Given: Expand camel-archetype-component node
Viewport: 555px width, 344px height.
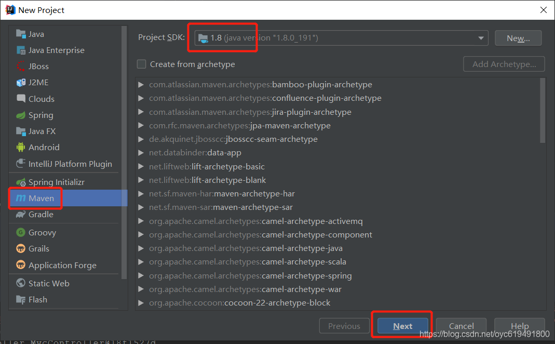Looking at the screenshot, I should [x=141, y=234].
